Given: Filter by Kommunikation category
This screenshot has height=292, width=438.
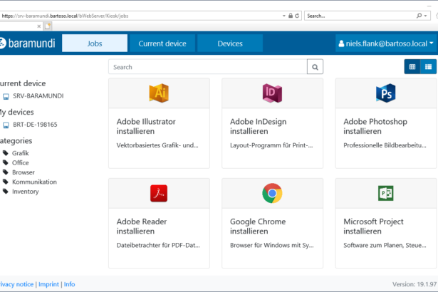Looking at the screenshot, I should coord(34,182).
